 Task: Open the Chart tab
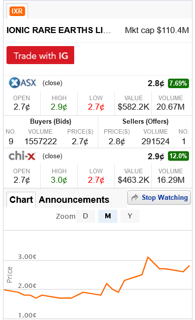tap(21, 200)
